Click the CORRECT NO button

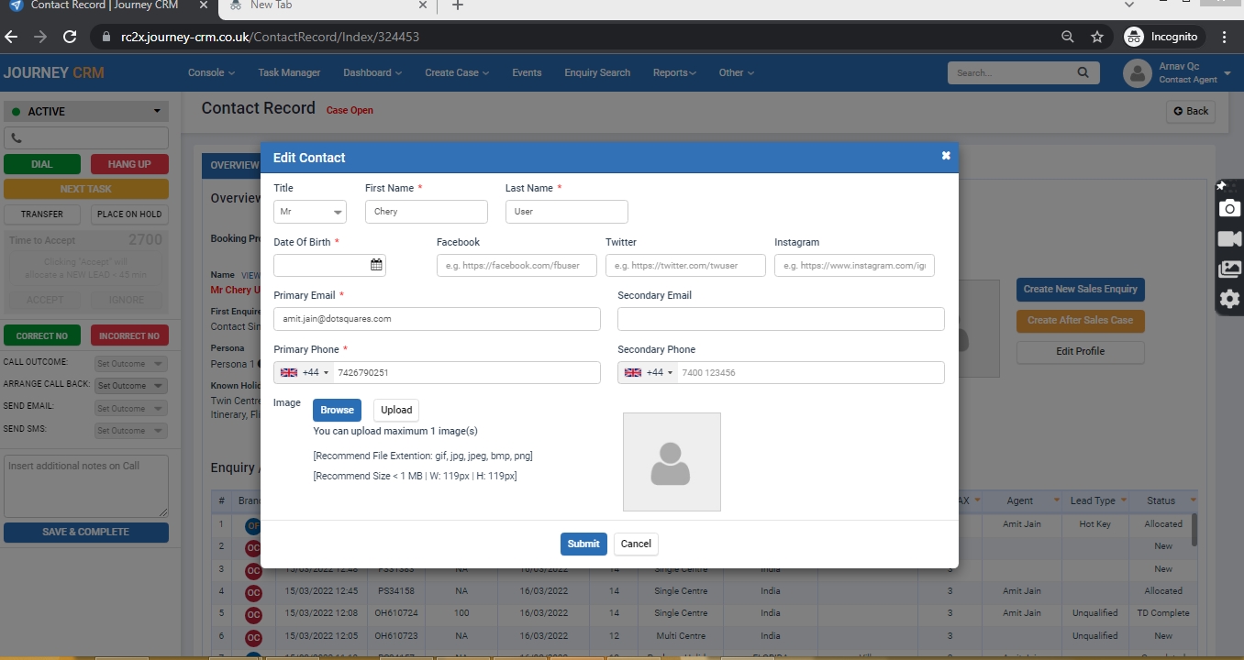click(42, 335)
